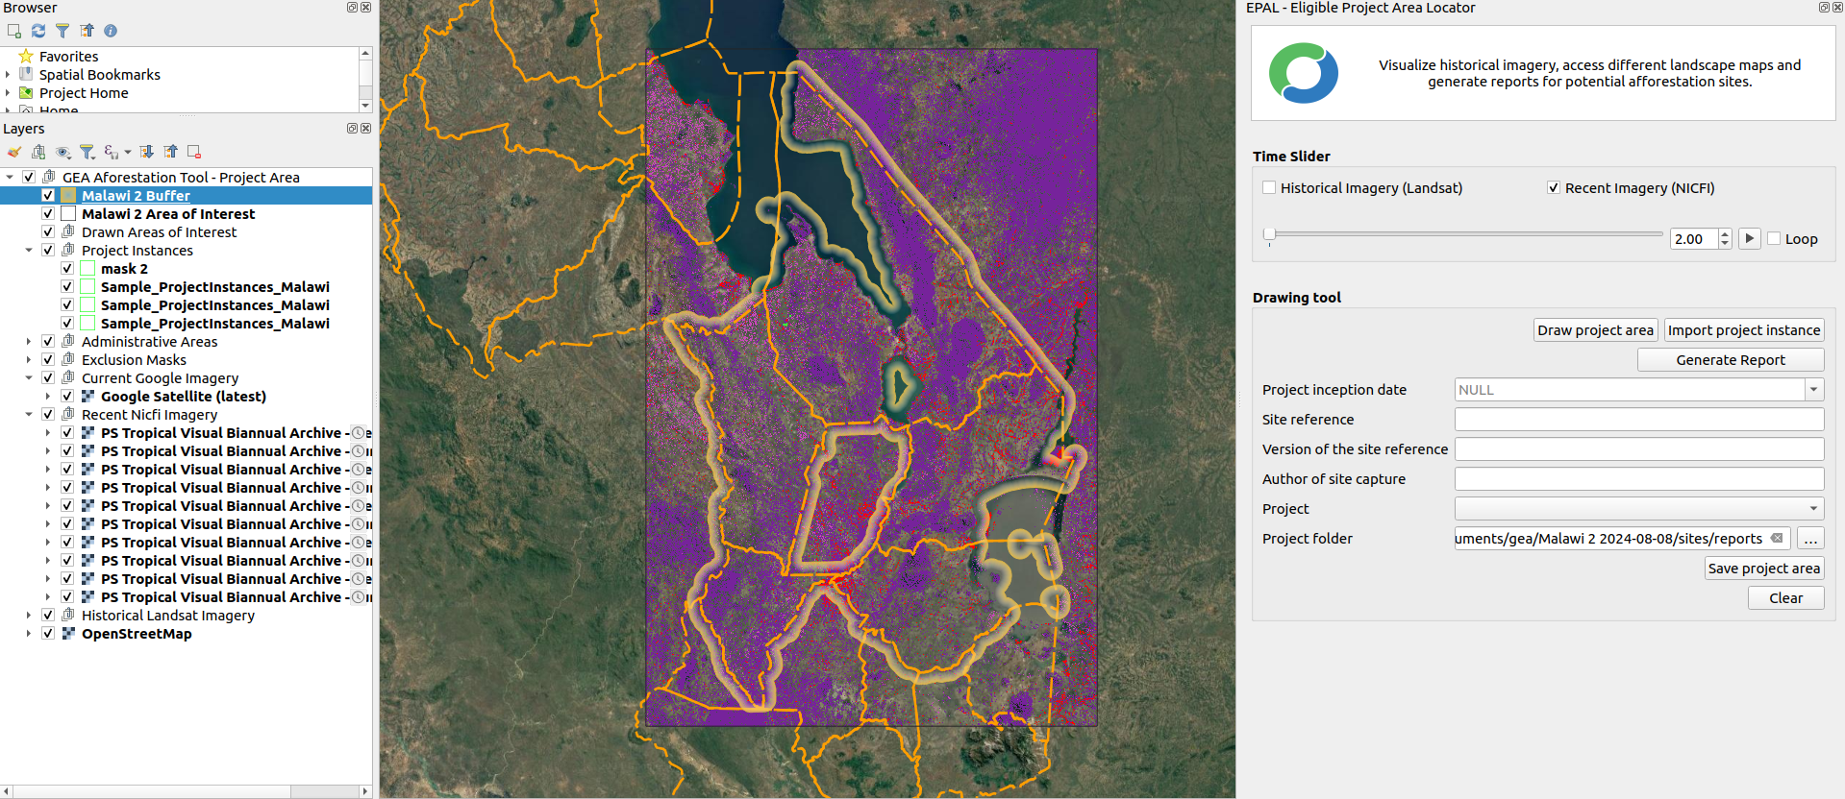This screenshot has height=799, width=1845.
Task: Enable Historical Imagery (Landsat) checkbox
Action: [1269, 188]
